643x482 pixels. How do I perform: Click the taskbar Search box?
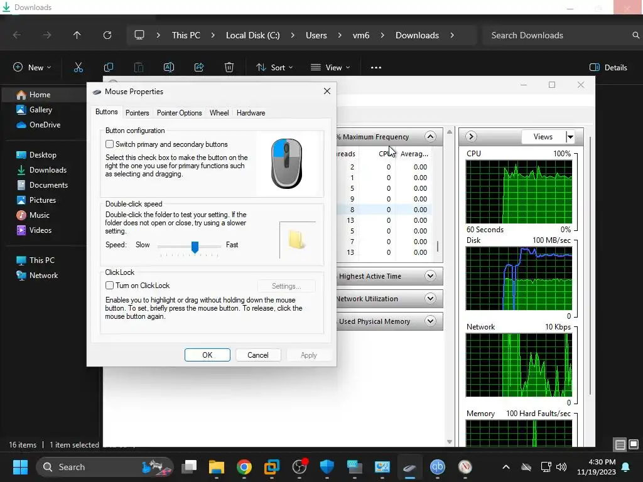point(105,467)
